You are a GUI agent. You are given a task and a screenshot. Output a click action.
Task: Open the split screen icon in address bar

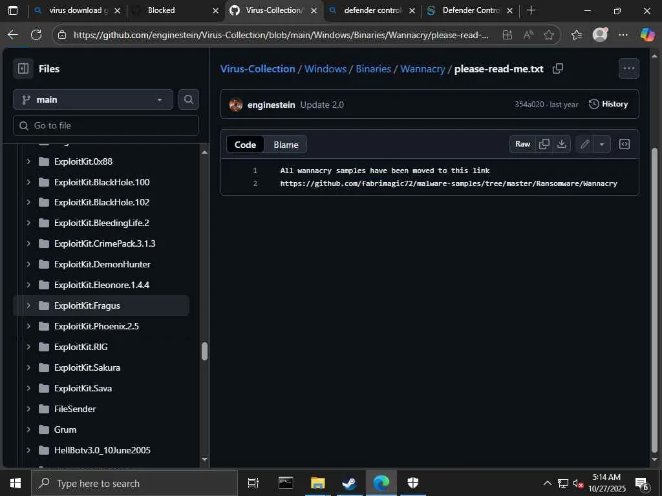pyautogui.click(x=507, y=35)
